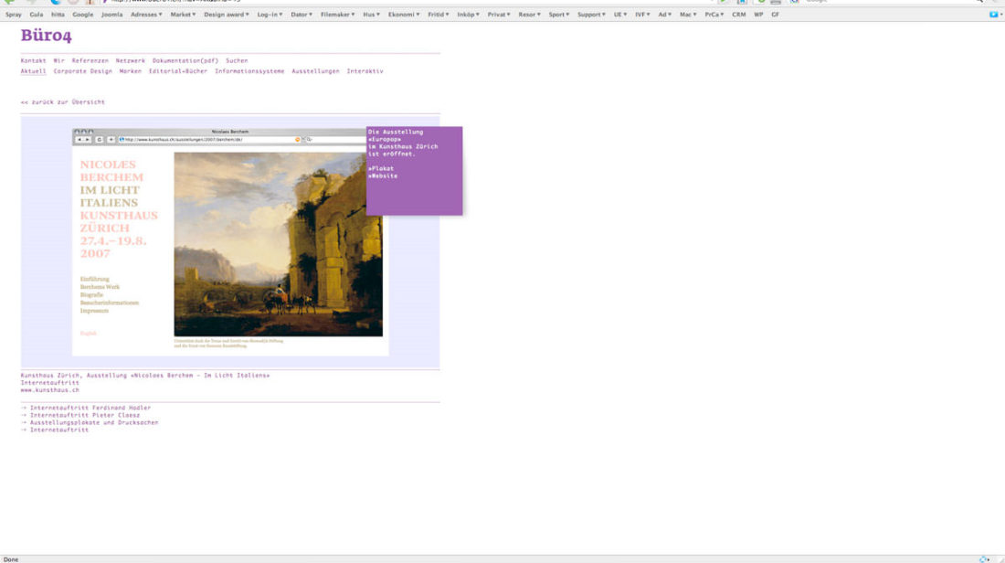Open the www.kunsthaus.ch link

(x=50, y=390)
